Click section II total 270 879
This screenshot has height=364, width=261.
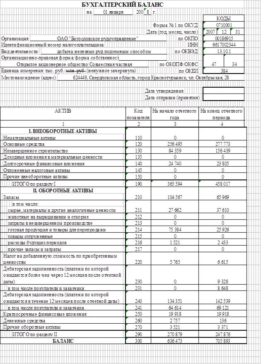point(175,334)
